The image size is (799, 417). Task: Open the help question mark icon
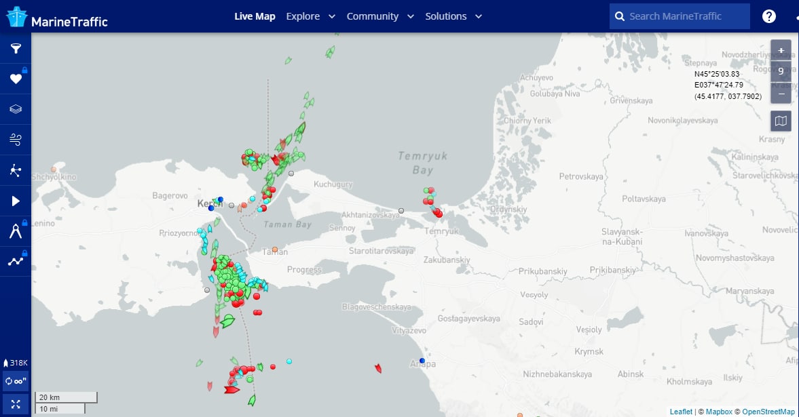(769, 16)
